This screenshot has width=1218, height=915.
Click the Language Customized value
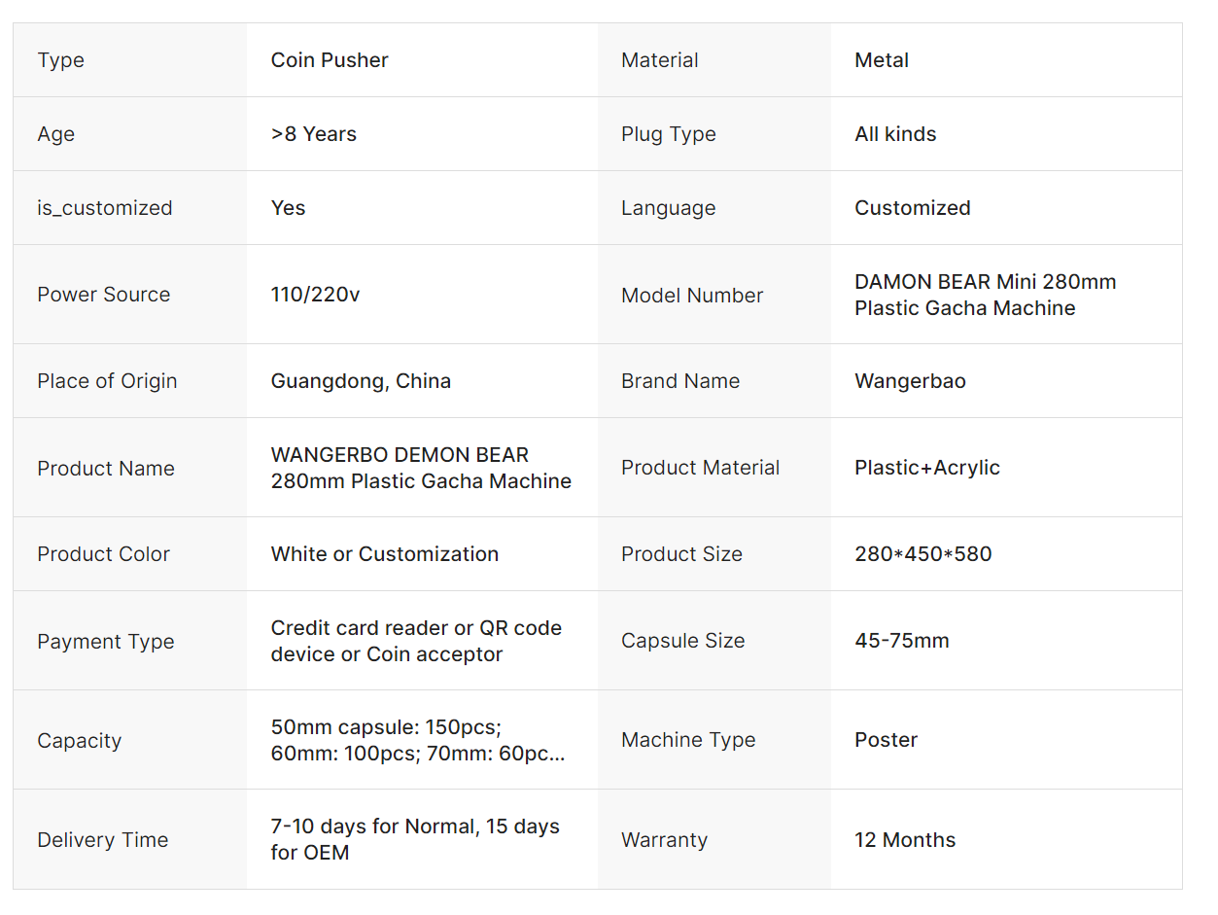(912, 208)
